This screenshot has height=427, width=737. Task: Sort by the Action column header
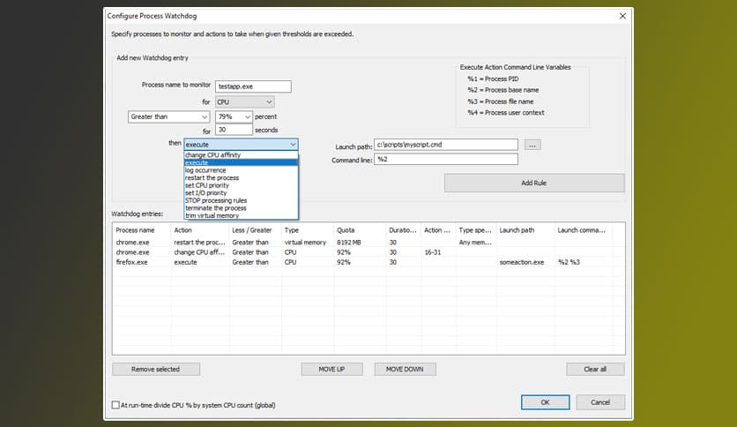pos(200,230)
